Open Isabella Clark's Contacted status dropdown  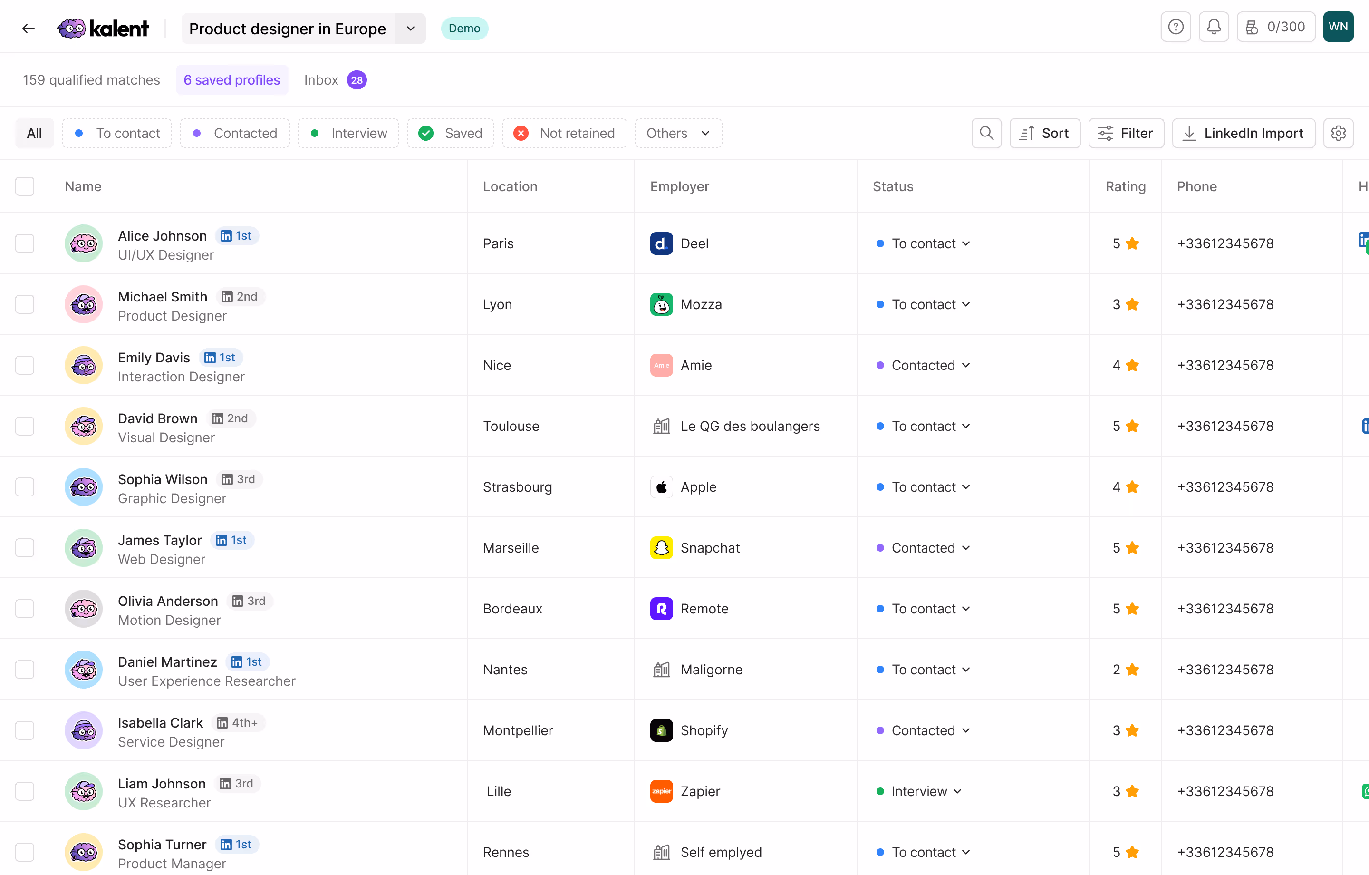(923, 730)
